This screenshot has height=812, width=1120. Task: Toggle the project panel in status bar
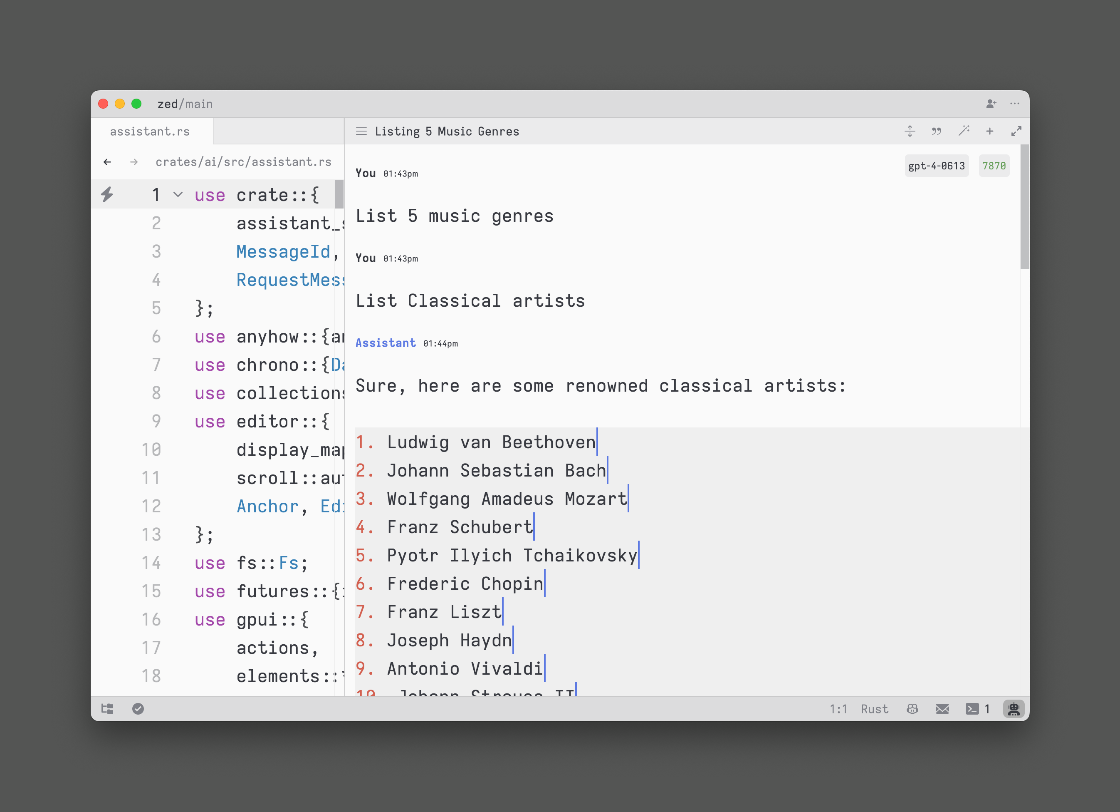tap(107, 709)
